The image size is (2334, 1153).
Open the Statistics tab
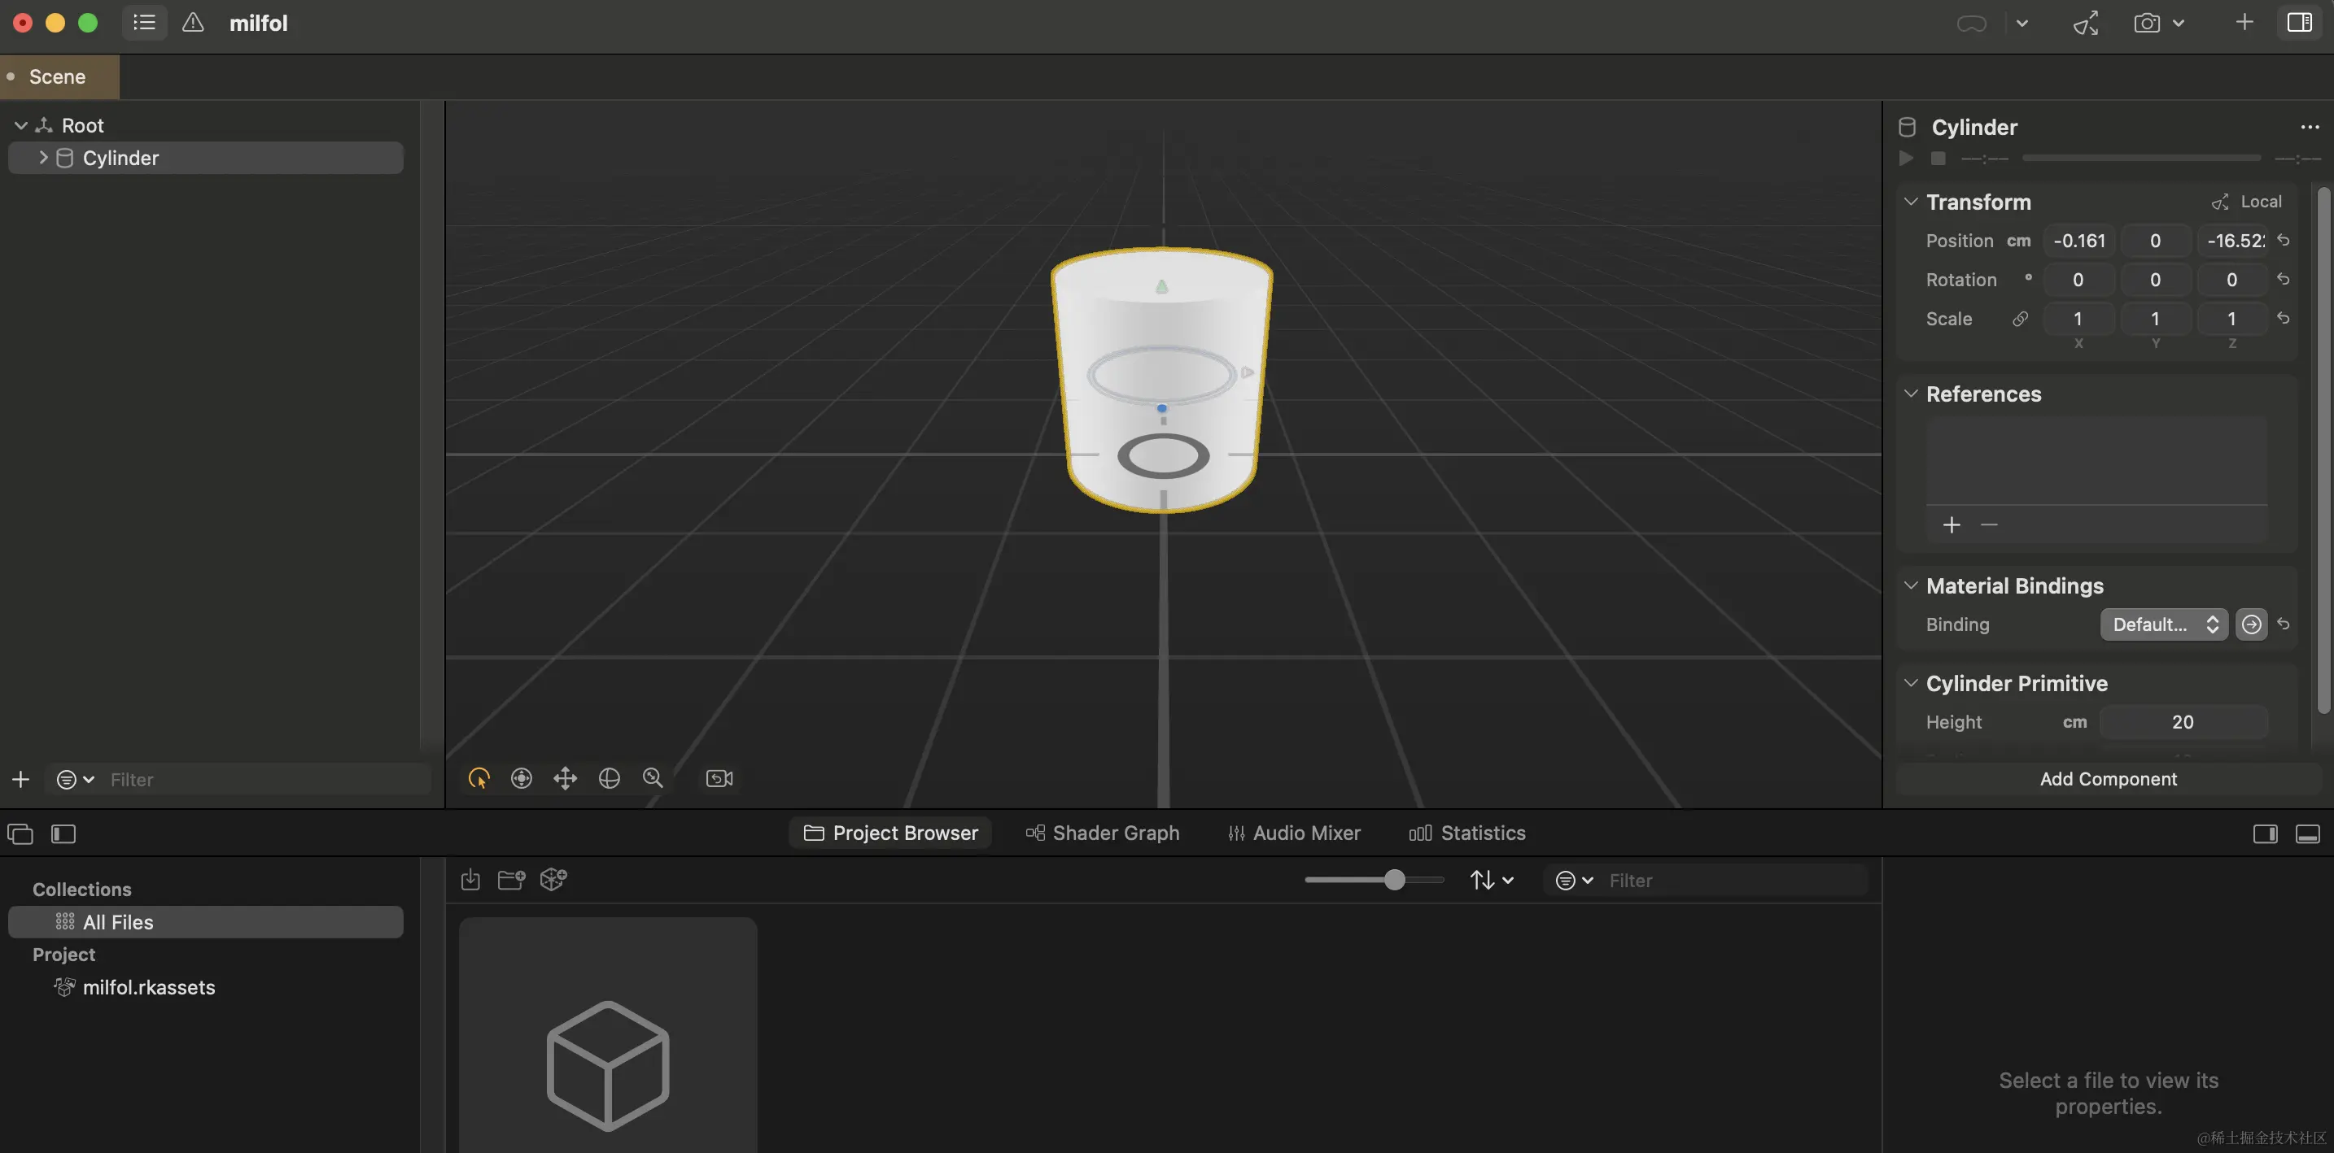[x=1467, y=833]
